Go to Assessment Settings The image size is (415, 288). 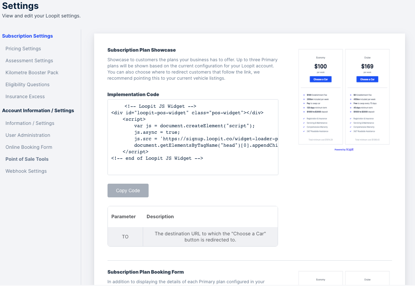(29, 61)
